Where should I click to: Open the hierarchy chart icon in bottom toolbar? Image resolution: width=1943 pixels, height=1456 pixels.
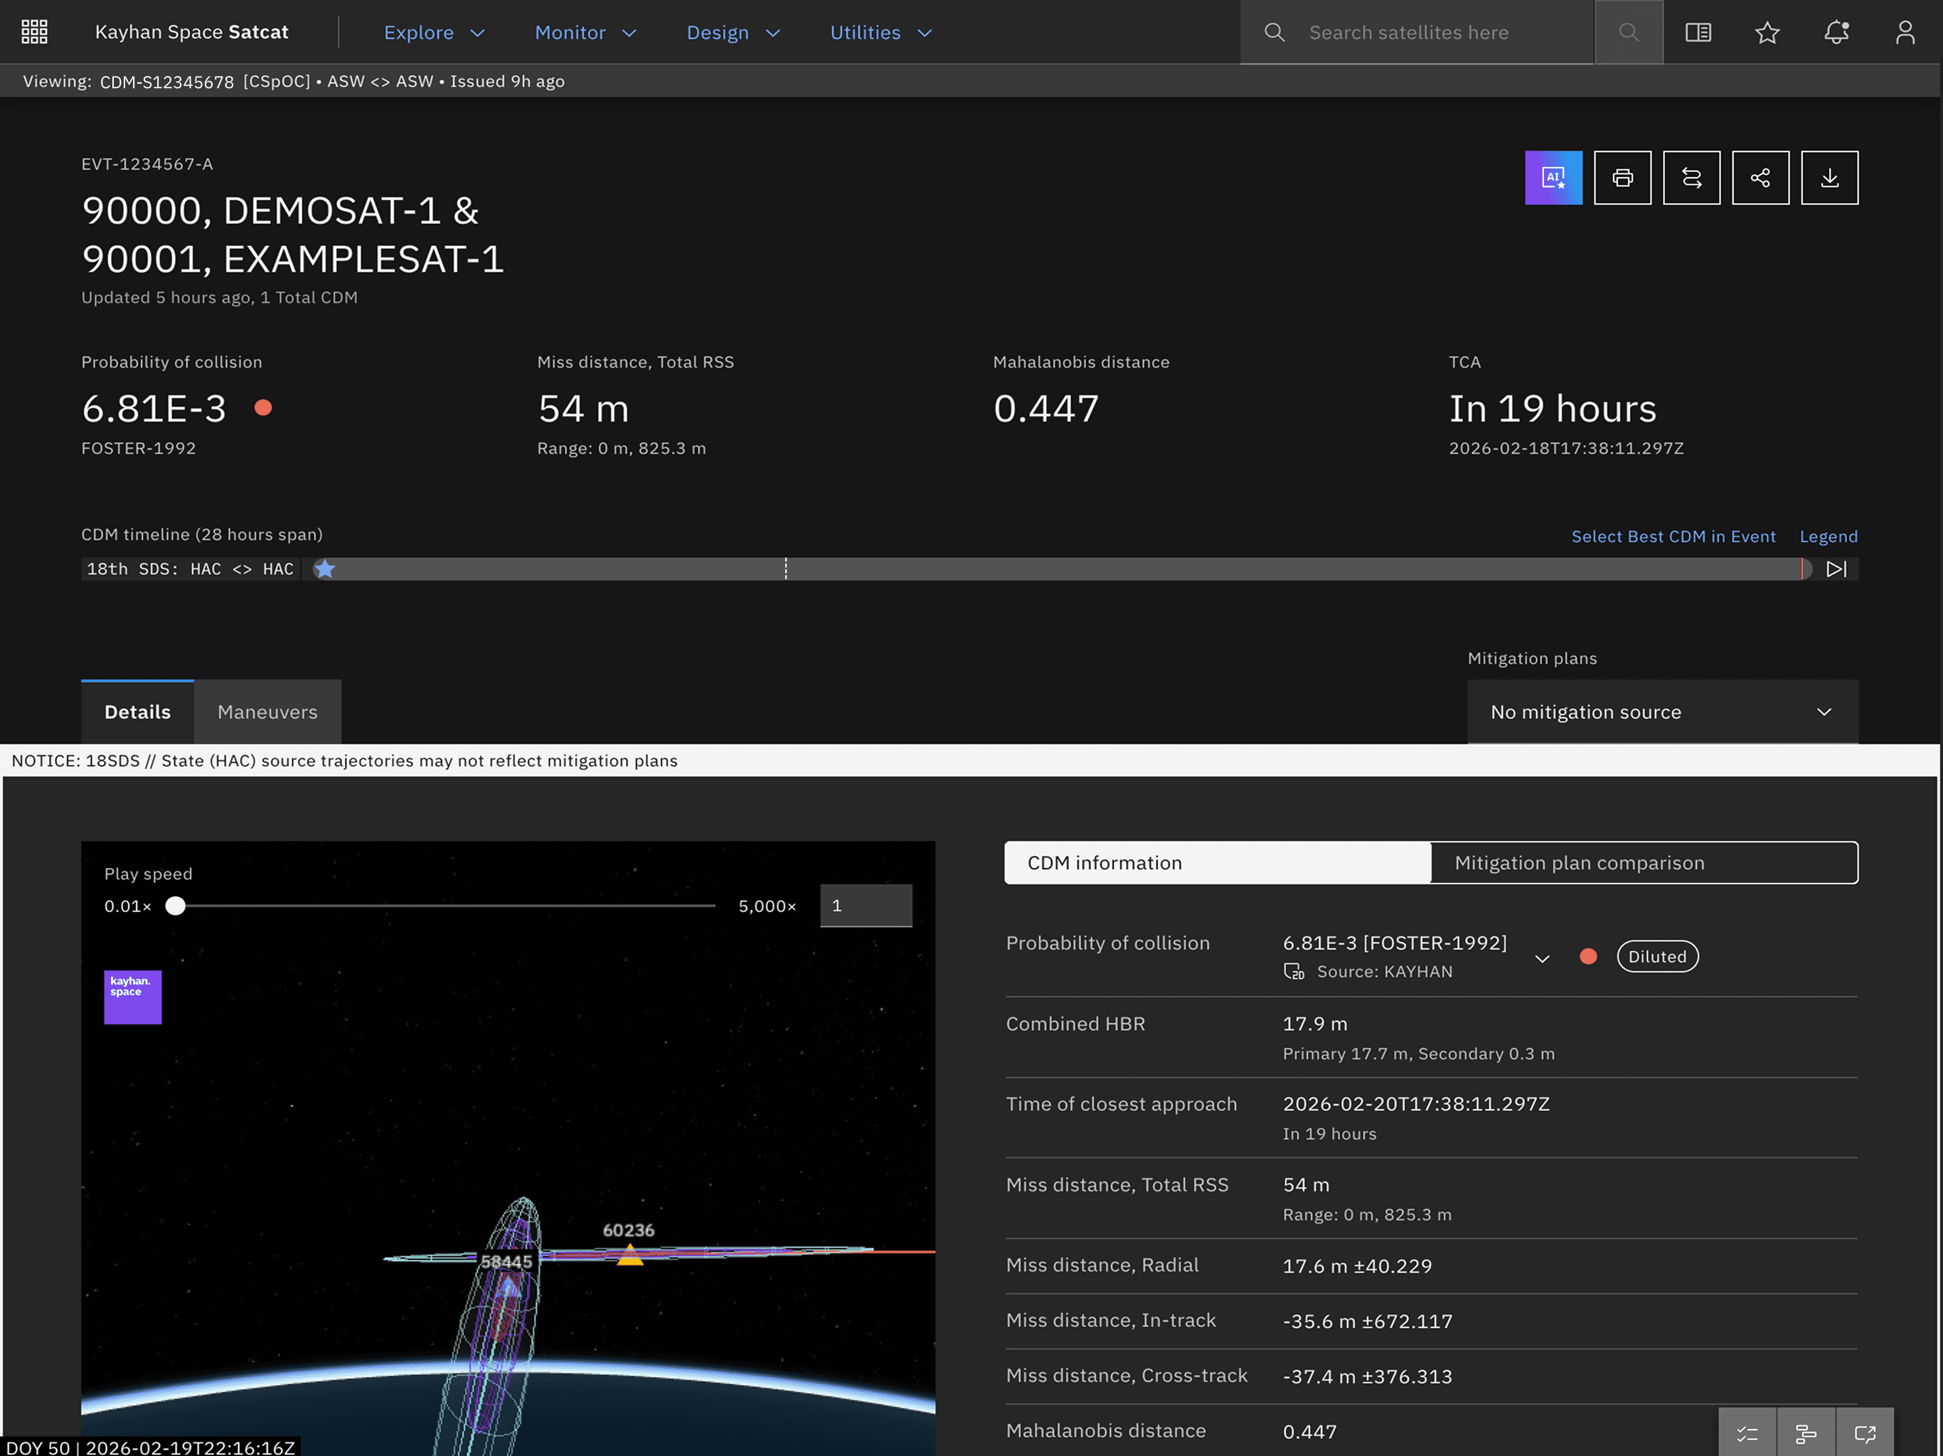[1805, 1433]
